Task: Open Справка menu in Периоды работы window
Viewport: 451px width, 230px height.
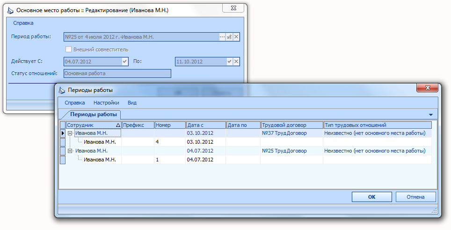Action: pyautogui.click(x=75, y=103)
